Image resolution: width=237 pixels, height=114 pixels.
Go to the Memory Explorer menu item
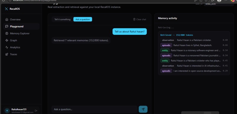point(21,33)
